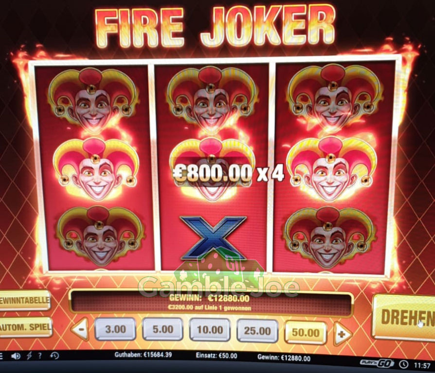435x373 pixels.
Task: Select the 10.00 bet value
Action: [210, 330]
